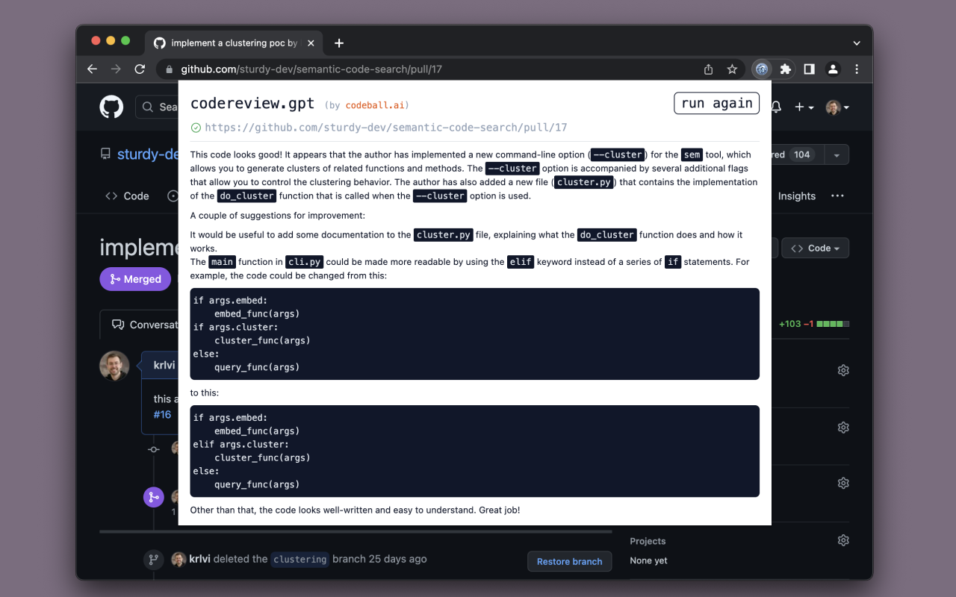Reload the current page
Image resolution: width=956 pixels, height=597 pixels.
(x=140, y=69)
